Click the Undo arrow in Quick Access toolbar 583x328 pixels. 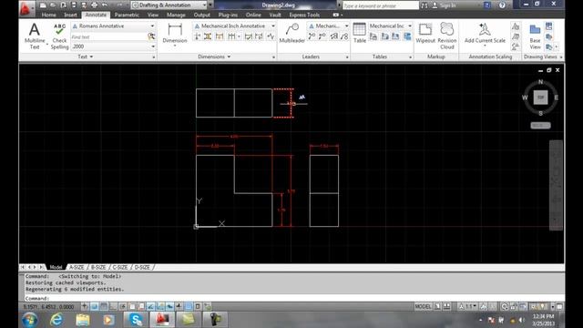(x=105, y=5)
